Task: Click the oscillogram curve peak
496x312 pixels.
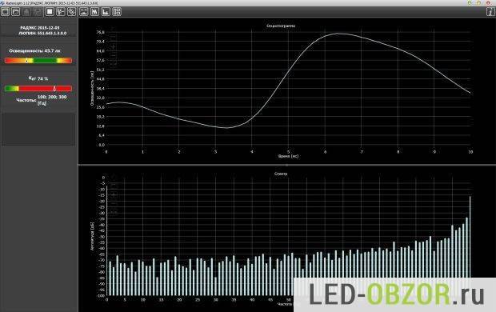Action: pos(338,34)
